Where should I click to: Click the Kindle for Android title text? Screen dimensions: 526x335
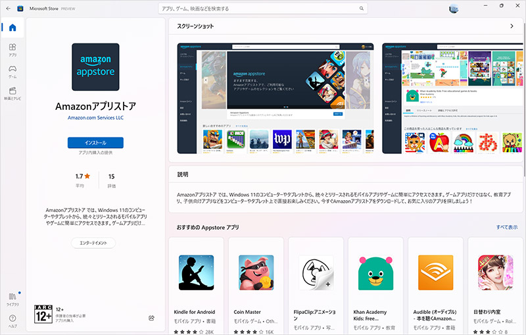pos(194,312)
